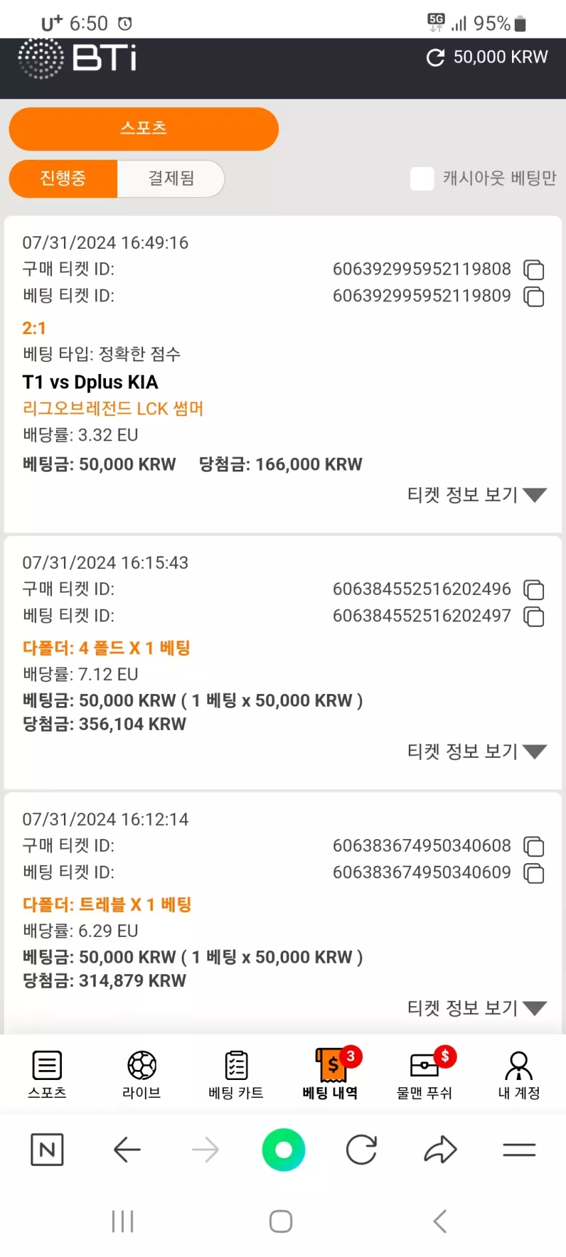The height and width of the screenshot is (1257, 566).
Task: Tap the orange 스포츠 button
Action: (144, 128)
